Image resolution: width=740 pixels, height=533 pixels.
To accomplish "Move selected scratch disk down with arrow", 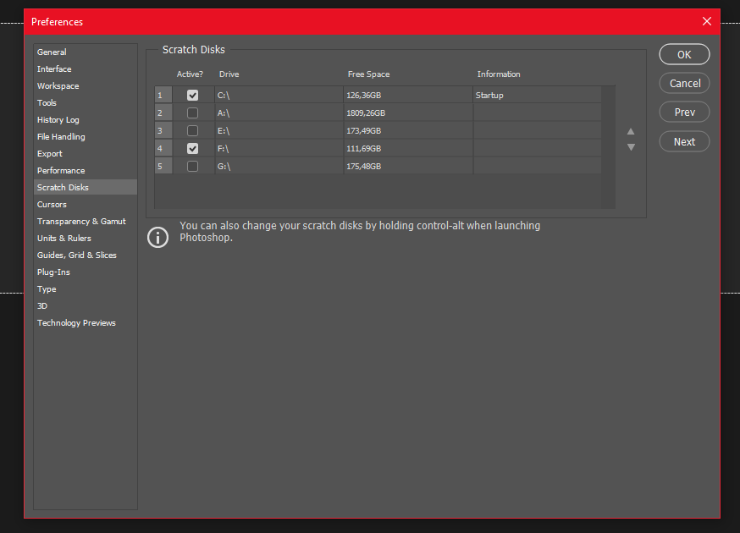I will pos(631,147).
